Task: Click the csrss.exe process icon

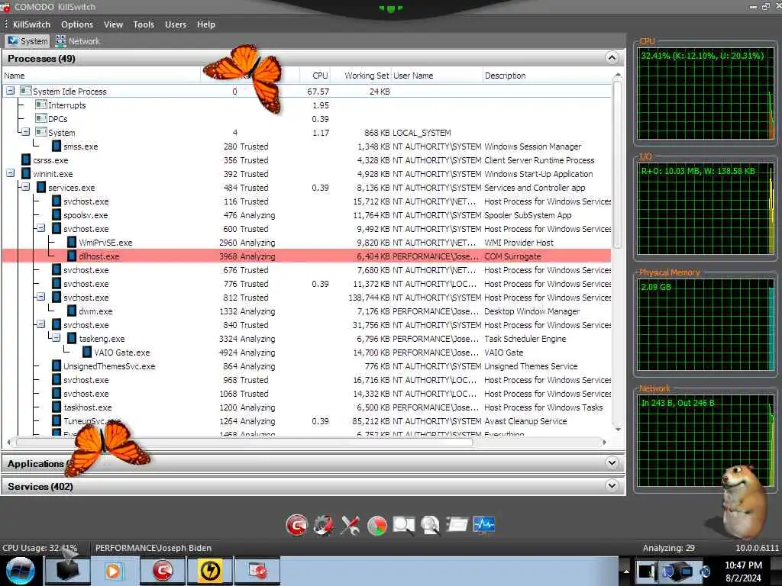Action: click(26, 160)
